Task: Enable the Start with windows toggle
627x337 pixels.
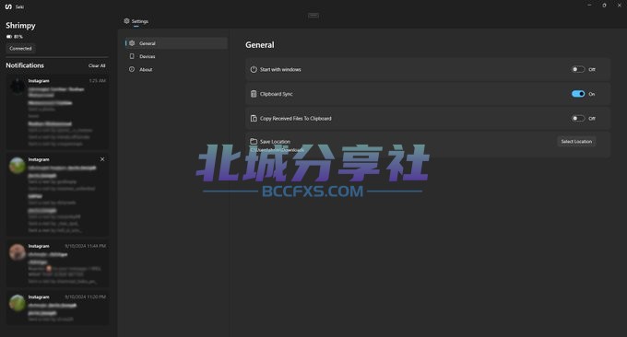Action: point(578,69)
